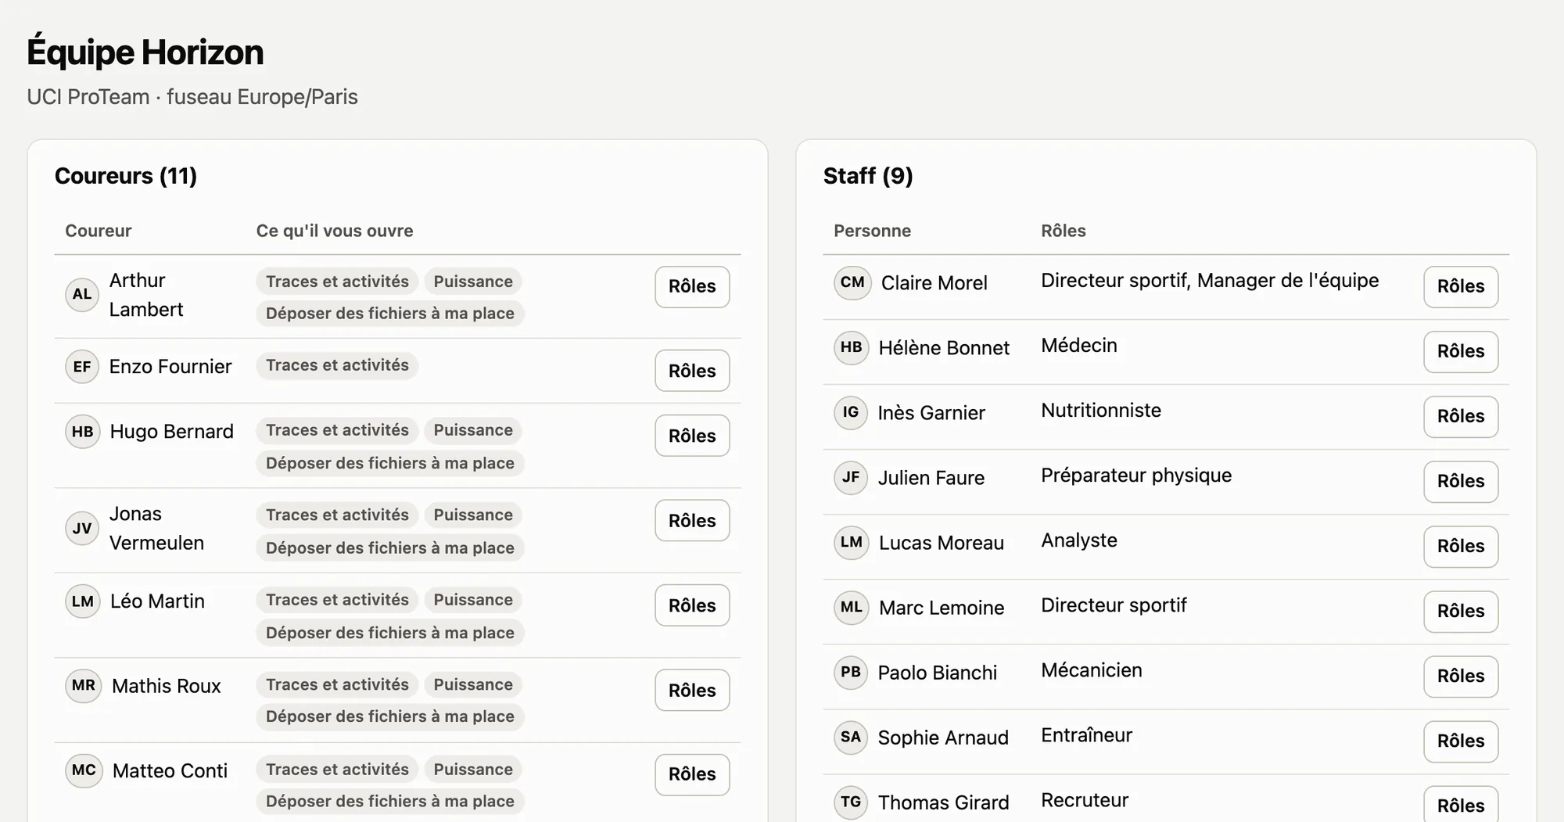Open Rôles for Julien Faure
Image resolution: width=1564 pixels, height=822 pixels.
pyautogui.click(x=1461, y=482)
